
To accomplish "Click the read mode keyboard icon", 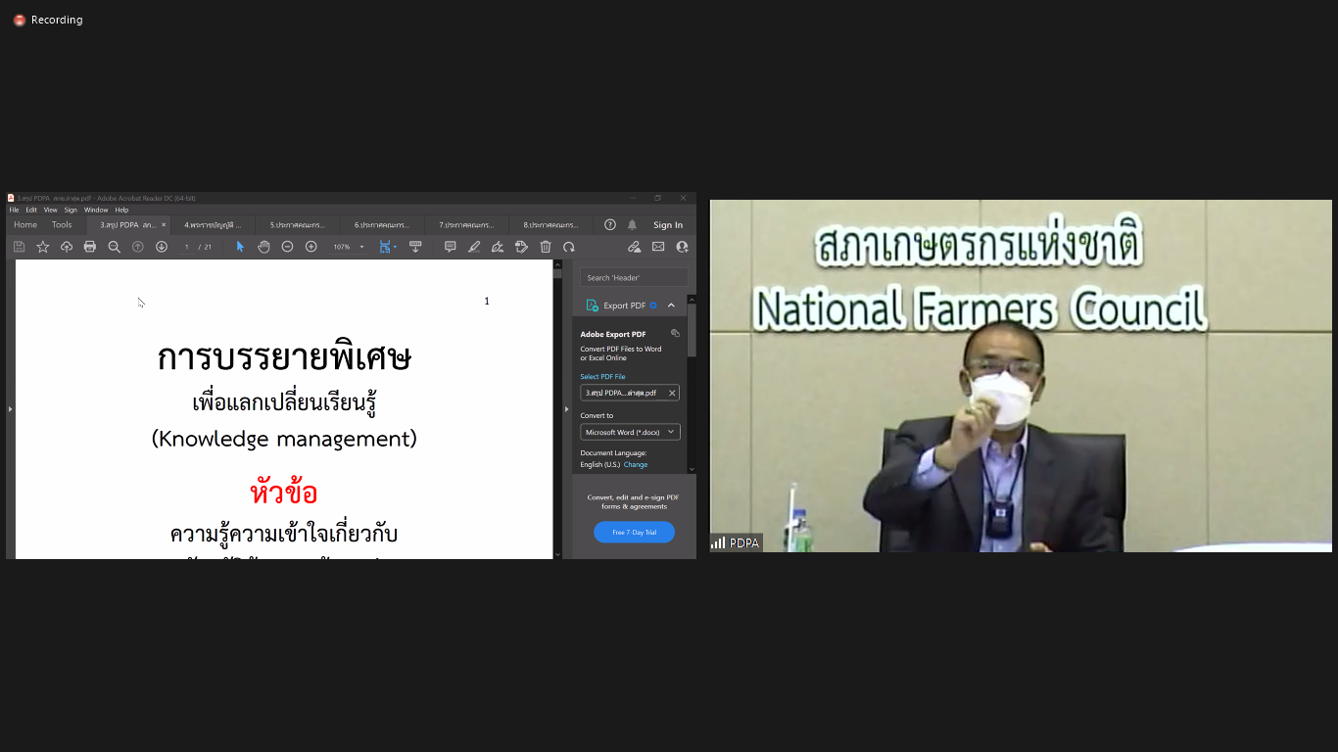I will point(415,247).
